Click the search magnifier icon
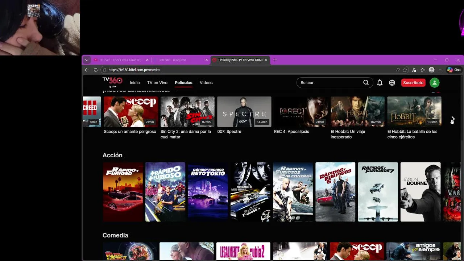The image size is (464, 261). coord(366,83)
